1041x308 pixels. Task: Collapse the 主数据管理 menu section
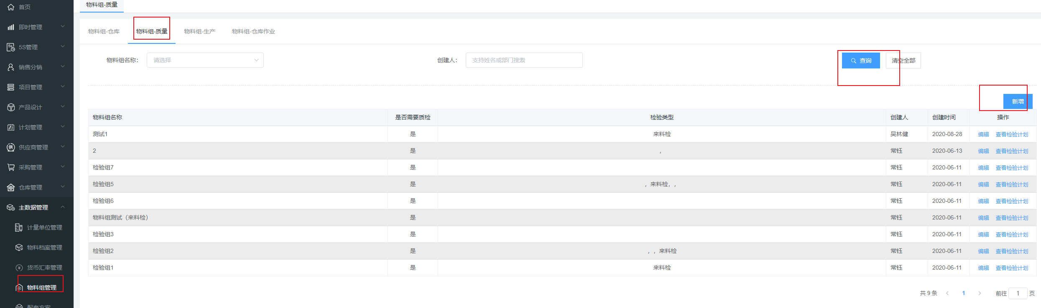[63, 207]
